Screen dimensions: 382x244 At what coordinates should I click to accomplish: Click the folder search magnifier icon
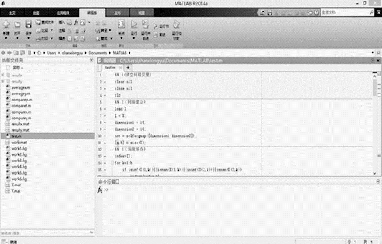(378, 53)
